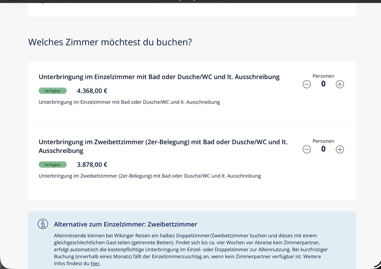This screenshot has width=381, height=269.
Task: Add a person to the Zweibettzimmer
Action: [x=340, y=150]
